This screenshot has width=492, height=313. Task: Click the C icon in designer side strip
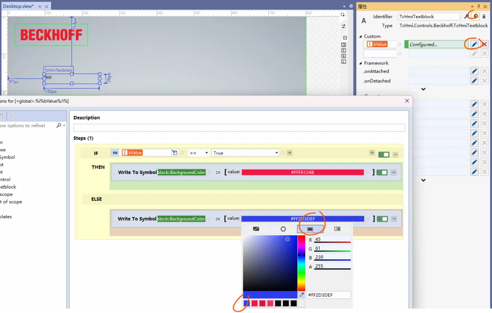pos(343,50)
